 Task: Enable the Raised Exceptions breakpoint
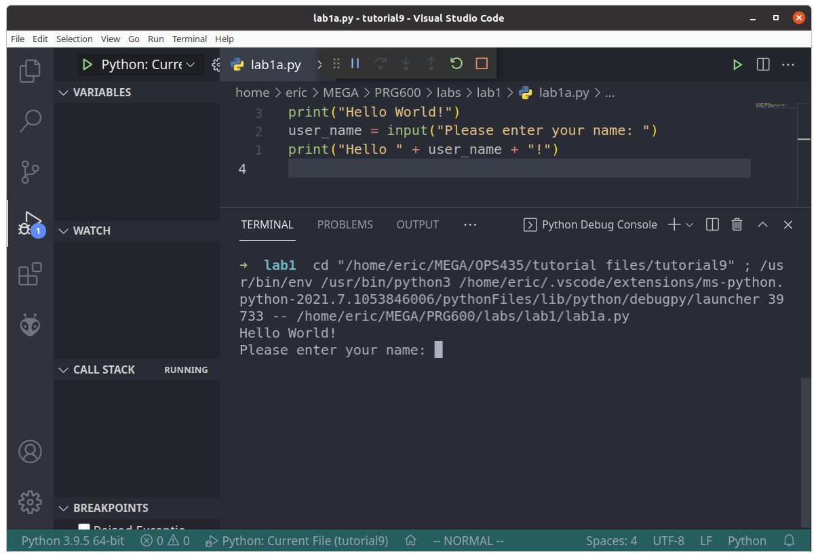(83, 528)
